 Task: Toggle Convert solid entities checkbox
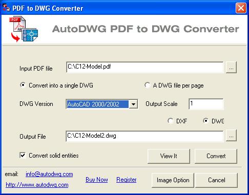(23, 156)
